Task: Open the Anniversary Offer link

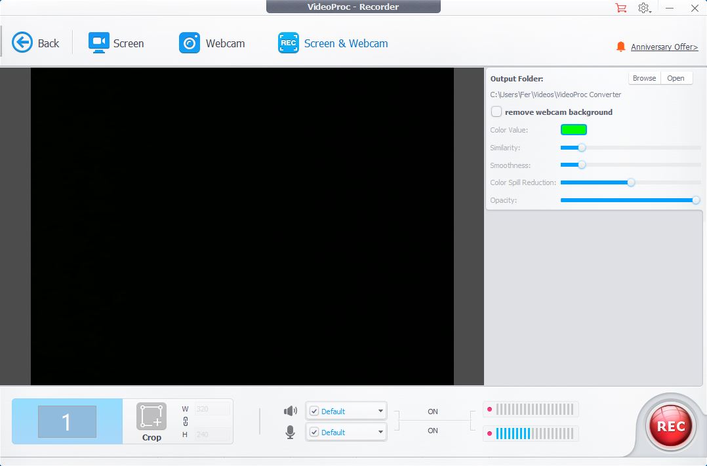Action: pos(664,47)
